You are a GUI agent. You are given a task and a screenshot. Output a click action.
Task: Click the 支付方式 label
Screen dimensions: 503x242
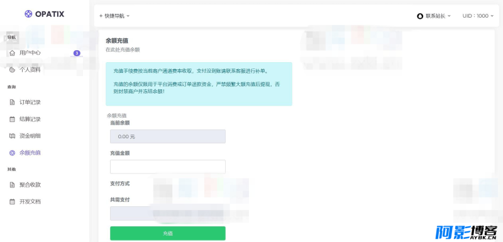coord(120,184)
